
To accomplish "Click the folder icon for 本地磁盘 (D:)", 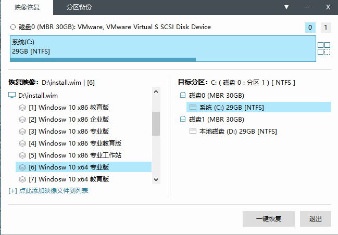I will click(x=193, y=131).
